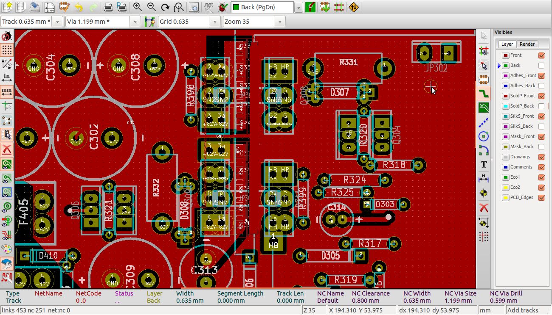Click the Read netlist icon
Screen dimensions: 552x315
[208, 7]
